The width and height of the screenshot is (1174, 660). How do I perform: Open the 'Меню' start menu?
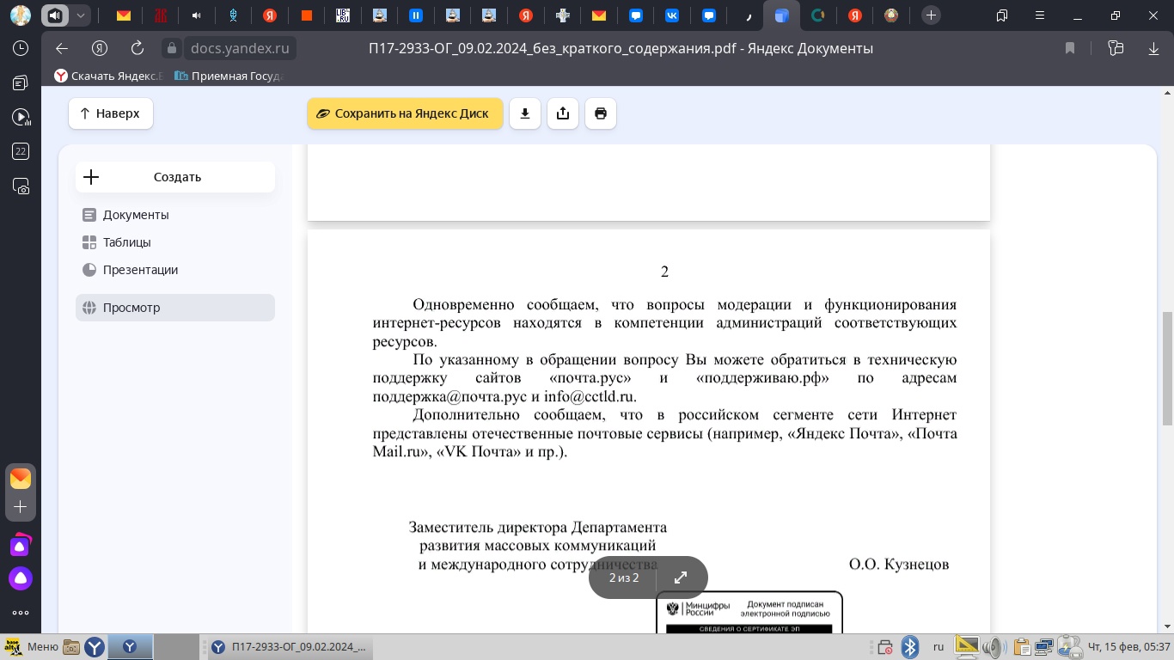32,647
